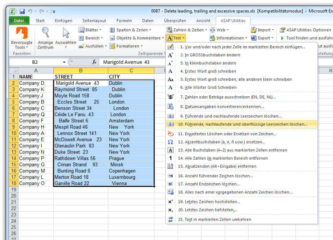Click the Aa sentence case icon
Viewport: 333px width, 240px height.
[170, 79]
